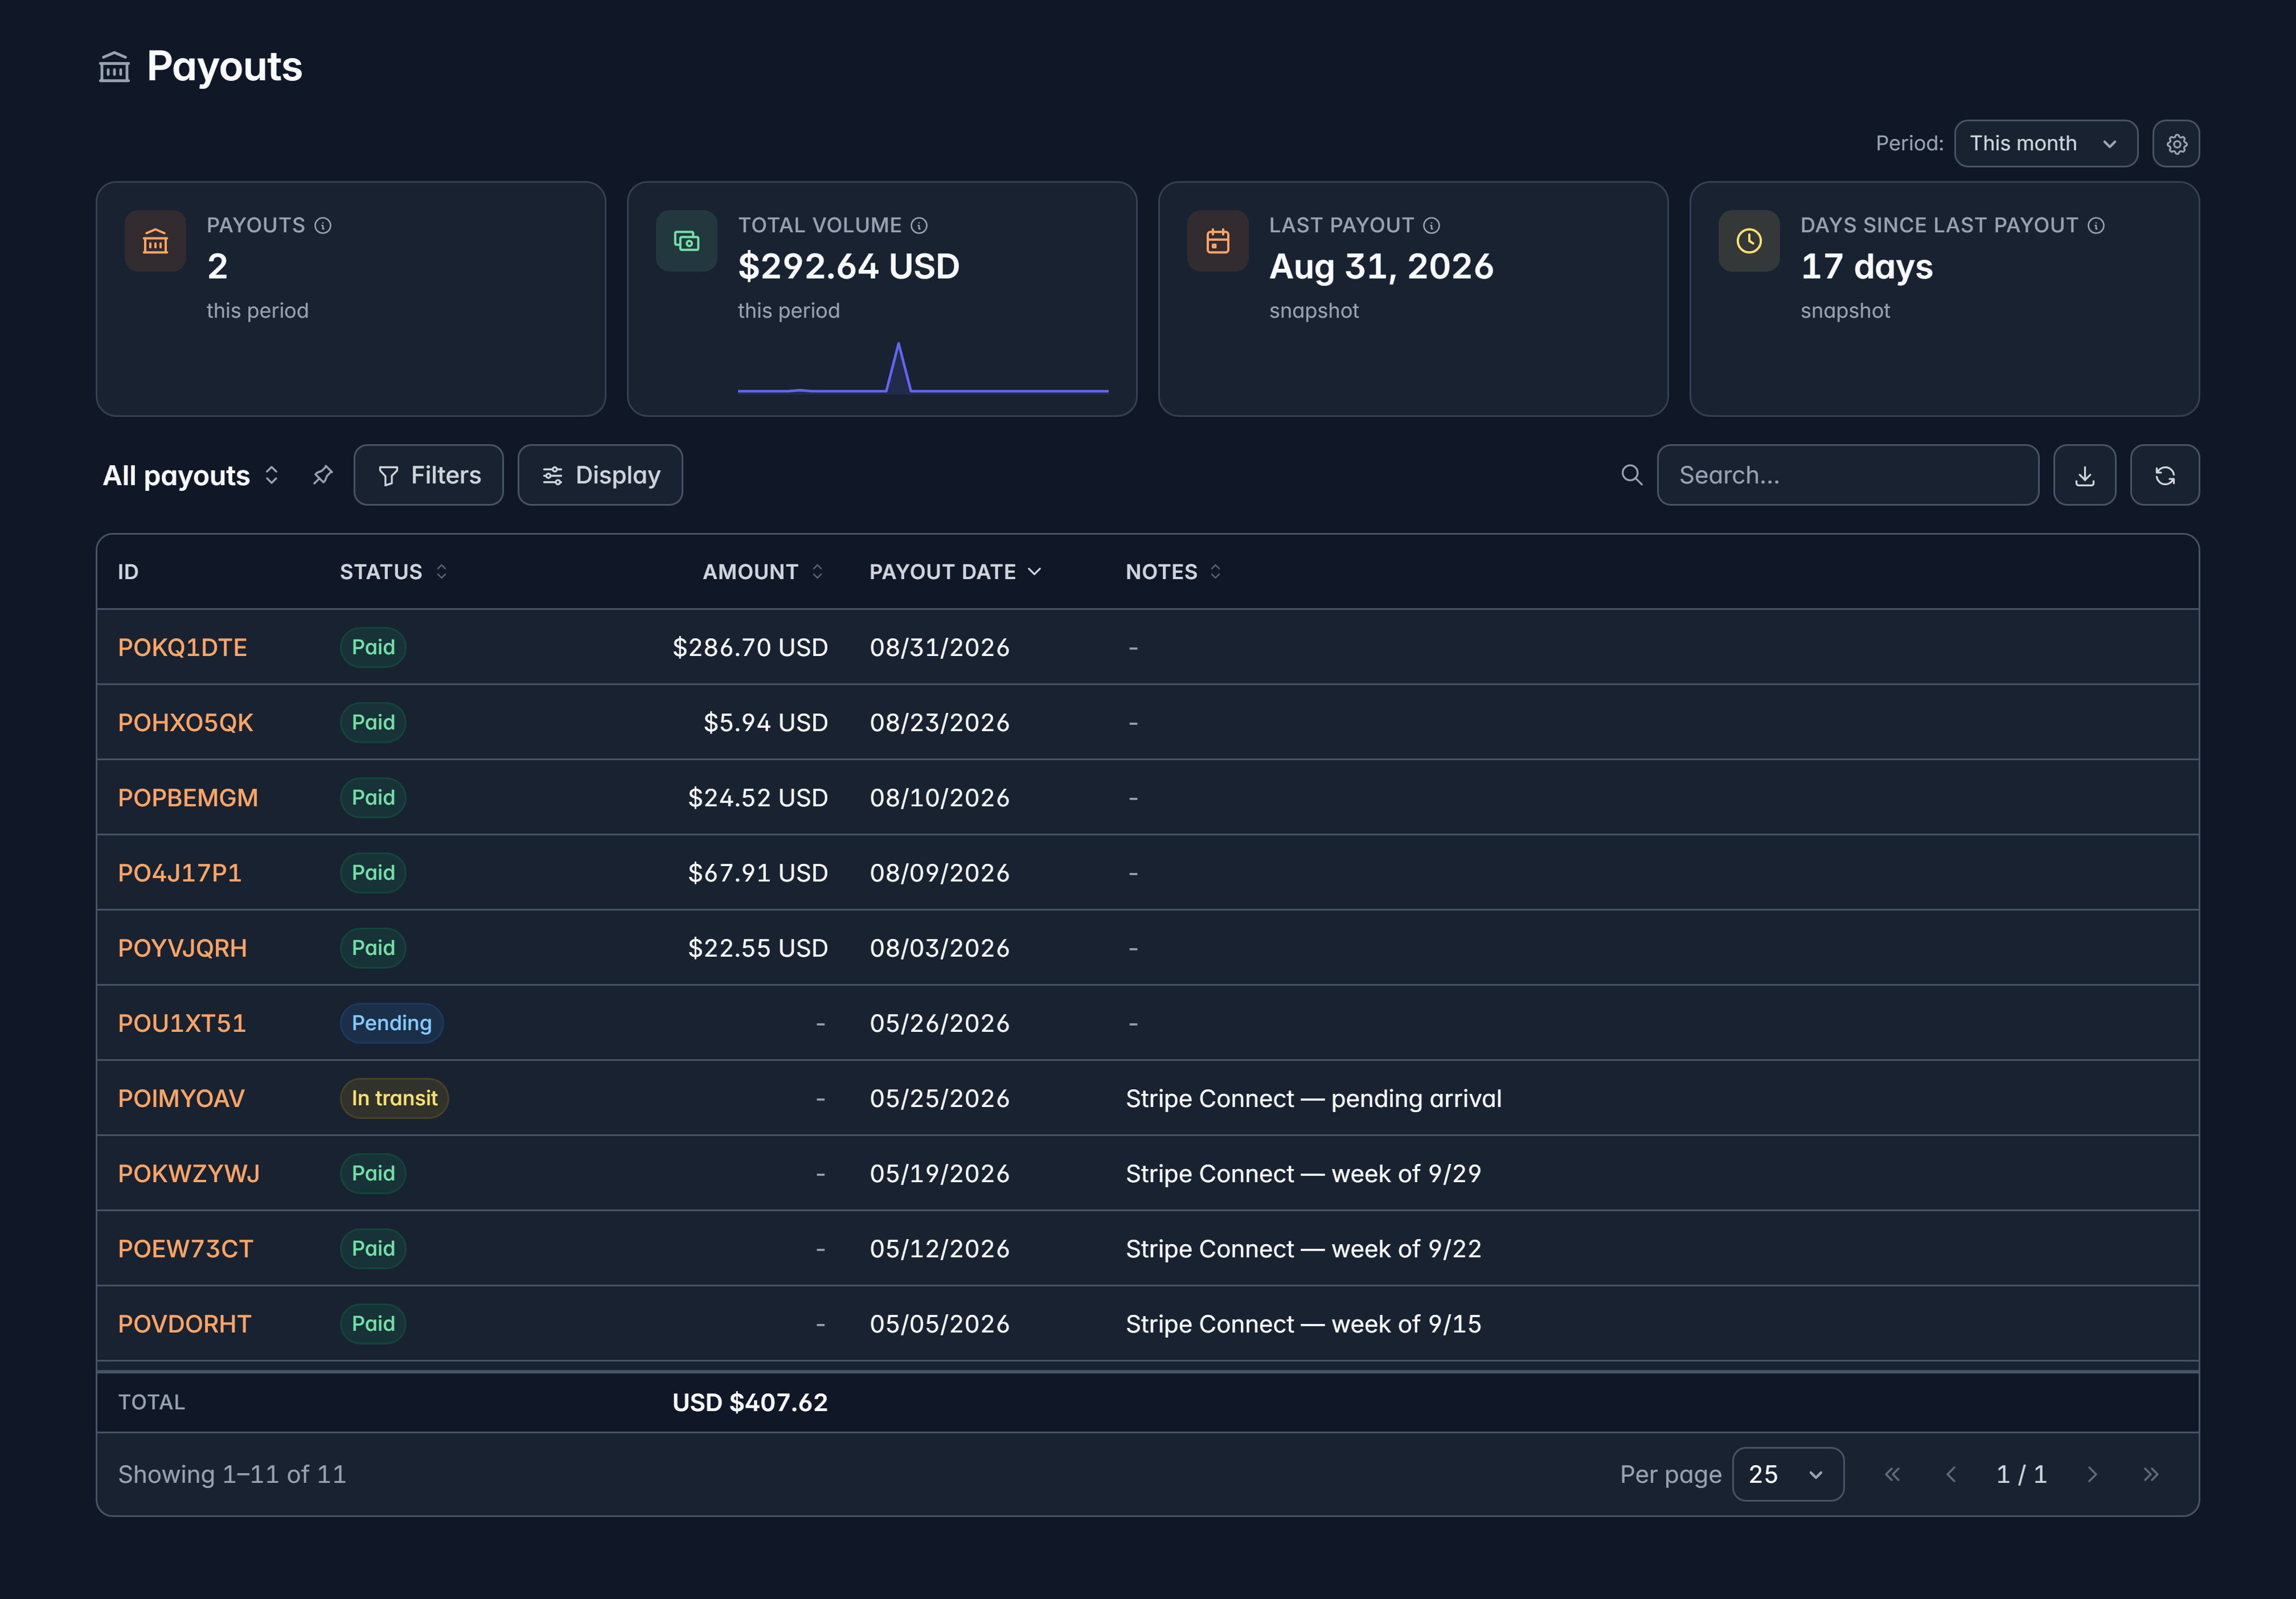Click the info icon beside TOTAL VOLUME
The width and height of the screenshot is (2296, 1599).
pos(919,225)
